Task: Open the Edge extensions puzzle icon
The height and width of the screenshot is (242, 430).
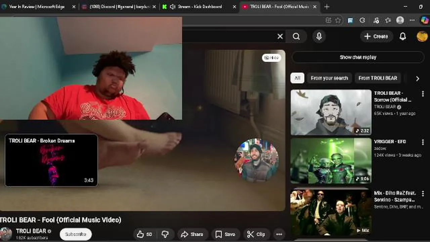Action: [362, 20]
